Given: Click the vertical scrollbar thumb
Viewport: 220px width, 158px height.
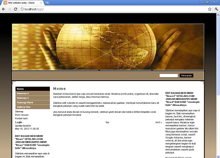Looking at the screenshot, I should click(218, 56).
